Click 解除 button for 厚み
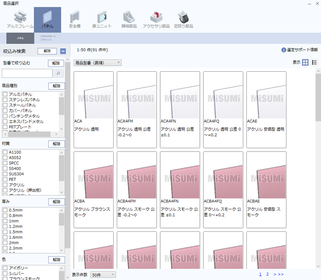This screenshot has width=321, height=280. coord(57,202)
